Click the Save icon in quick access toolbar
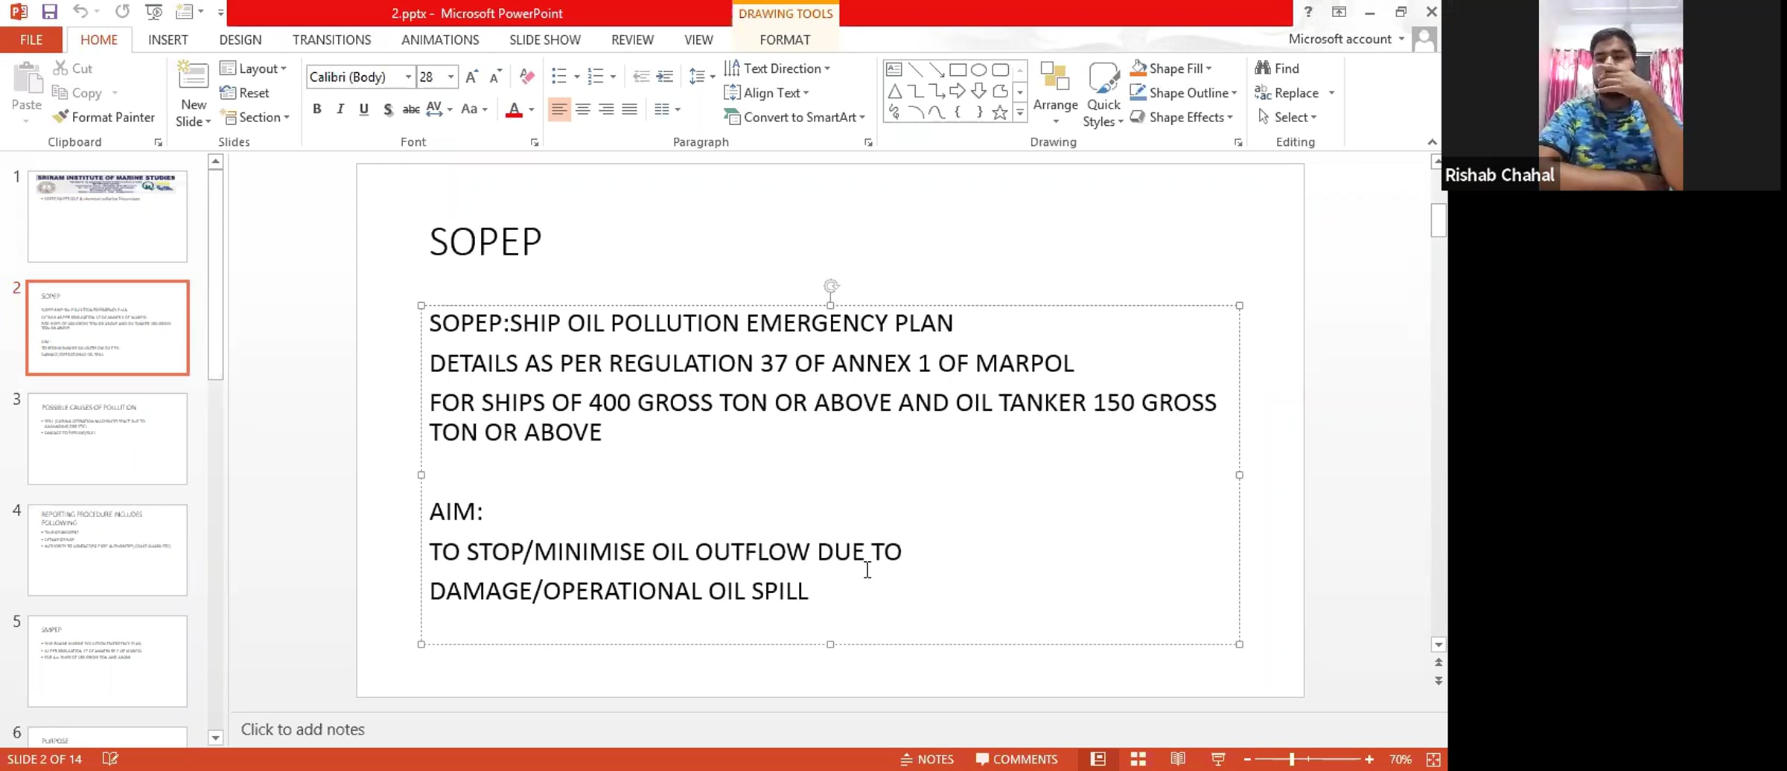1787x771 pixels. pos(49,12)
